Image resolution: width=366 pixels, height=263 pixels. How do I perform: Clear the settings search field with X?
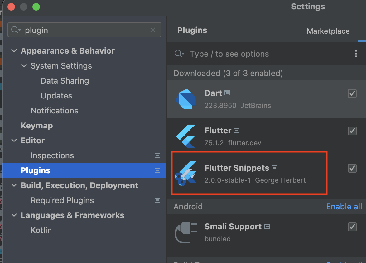(x=153, y=30)
